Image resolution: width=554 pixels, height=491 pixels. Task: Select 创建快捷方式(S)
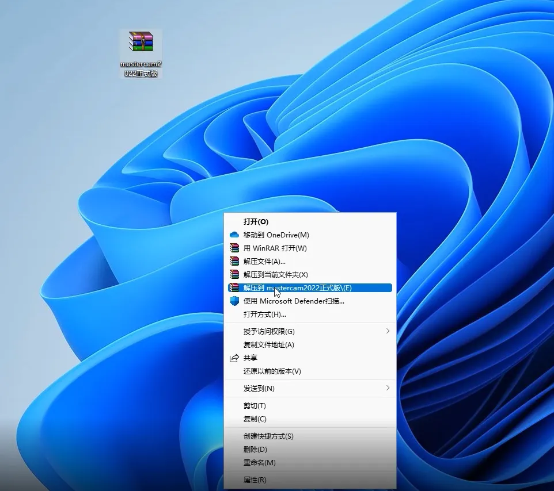pyautogui.click(x=310, y=436)
